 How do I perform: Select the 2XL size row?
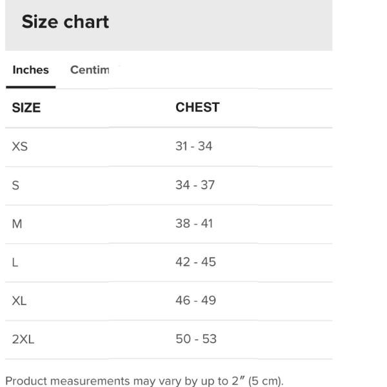(169, 340)
